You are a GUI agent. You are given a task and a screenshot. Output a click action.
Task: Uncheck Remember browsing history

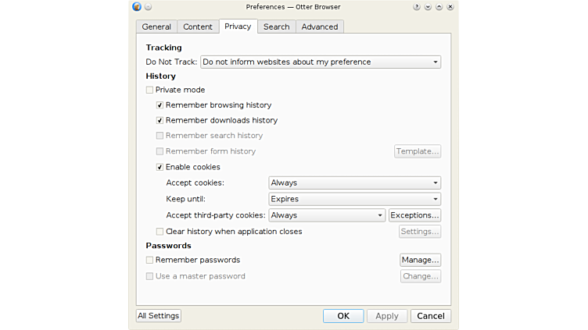coord(160,105)
